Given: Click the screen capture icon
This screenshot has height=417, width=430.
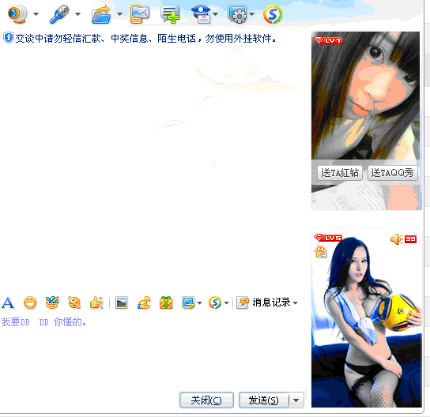Looking at the screenshot, I should tap(188, 302).
